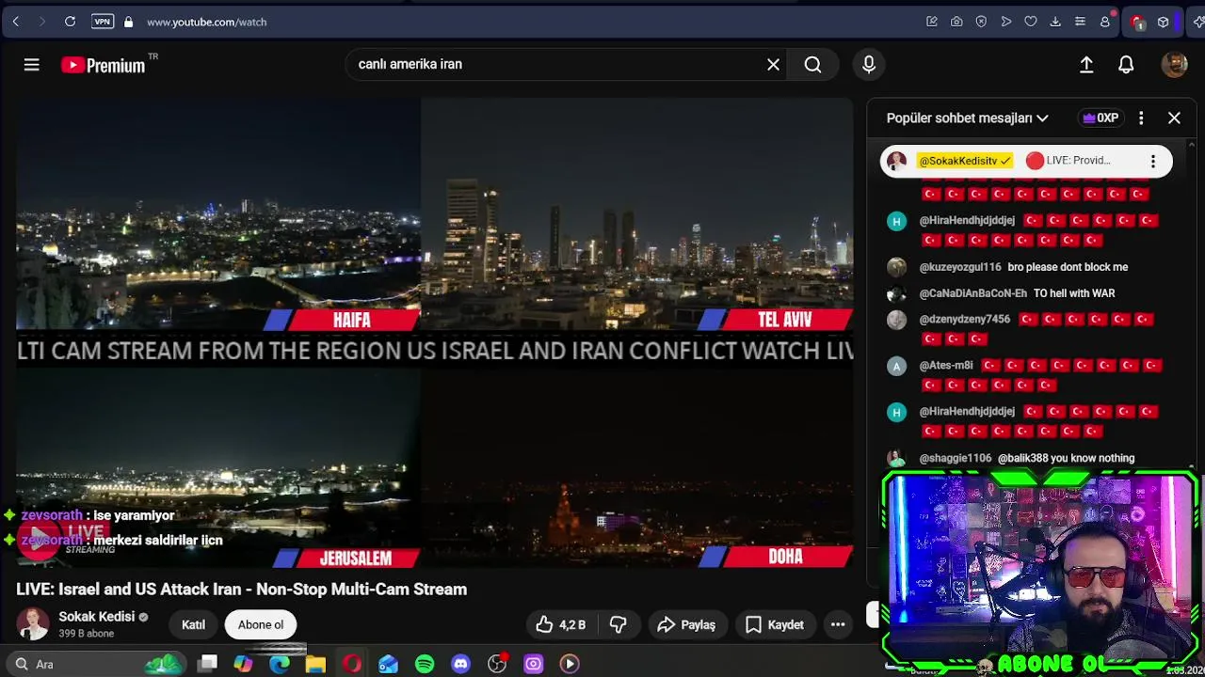Viewport: 1205px width, 677px height.
Task: Clear the search text with the X
Action: point(773,64)
